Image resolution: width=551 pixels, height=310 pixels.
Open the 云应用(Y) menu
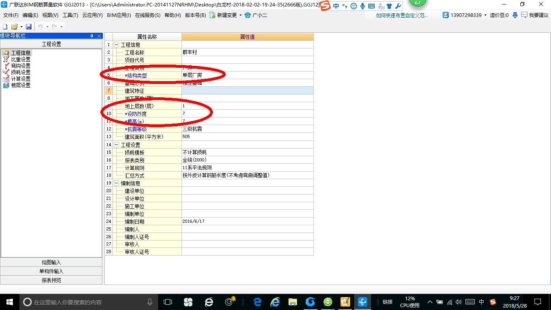click(x=92, y=15)
